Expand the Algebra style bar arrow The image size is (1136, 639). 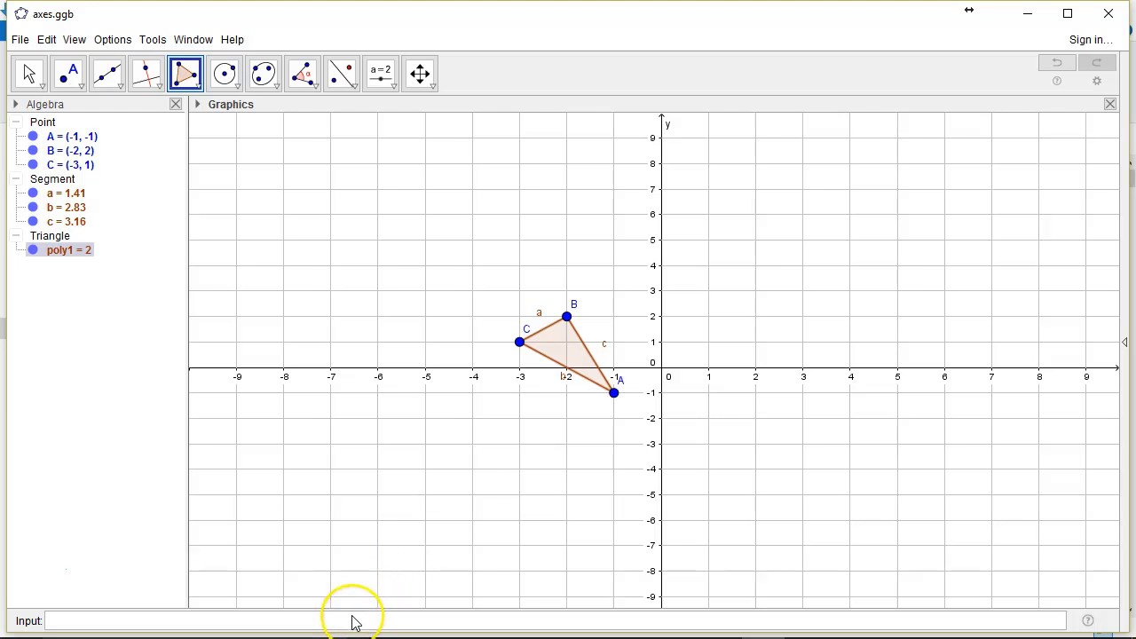coord(16,104)
